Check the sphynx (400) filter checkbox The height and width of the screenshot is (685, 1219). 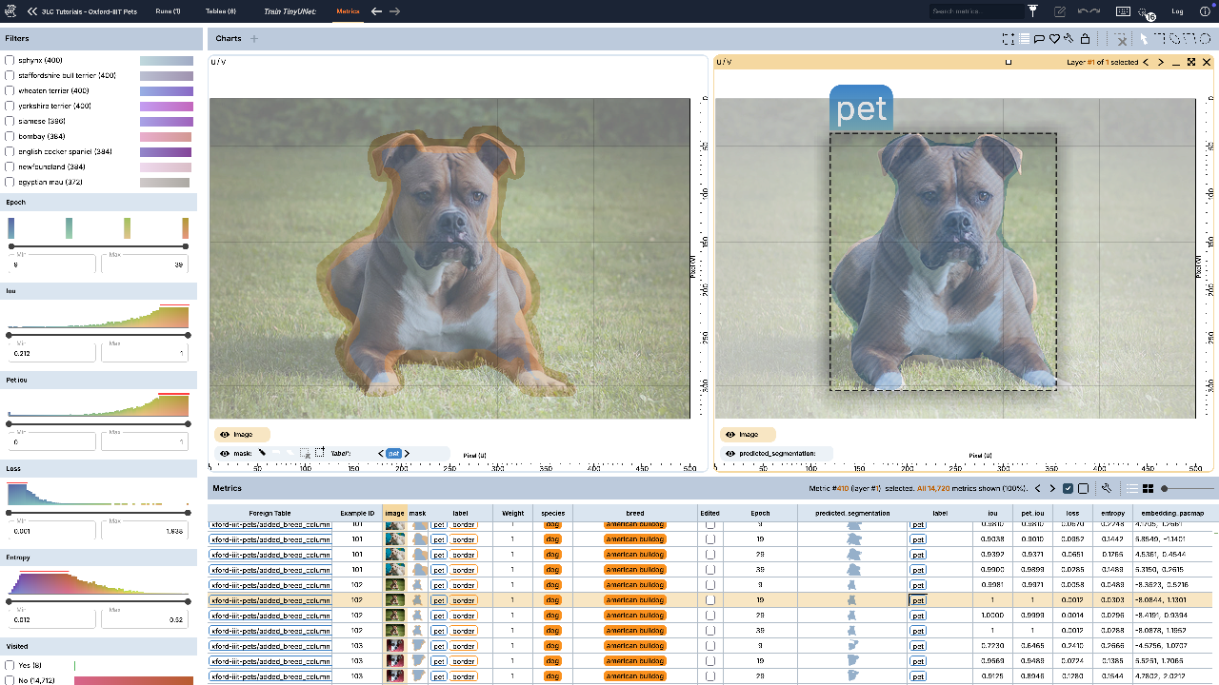tap(10, 61)
